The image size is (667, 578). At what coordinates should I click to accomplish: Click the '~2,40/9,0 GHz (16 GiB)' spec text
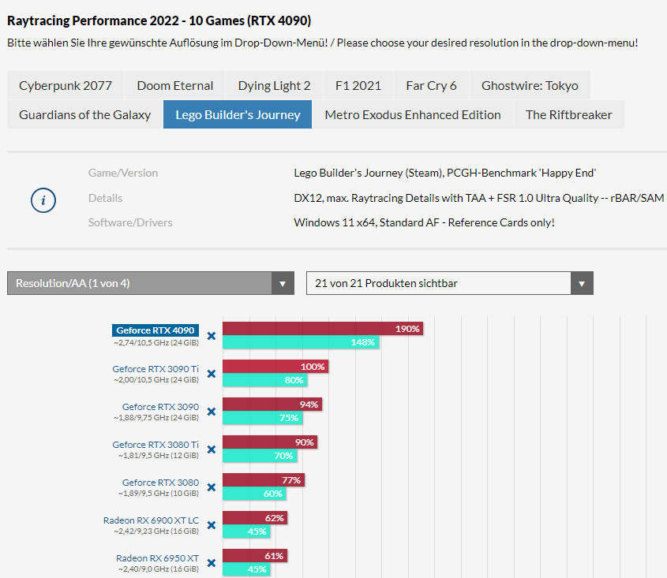pyautogui.click(x=158, y=569)
